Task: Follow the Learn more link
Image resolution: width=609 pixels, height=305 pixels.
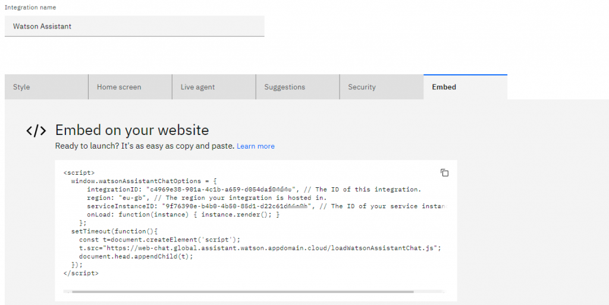Action: [256, 146]
